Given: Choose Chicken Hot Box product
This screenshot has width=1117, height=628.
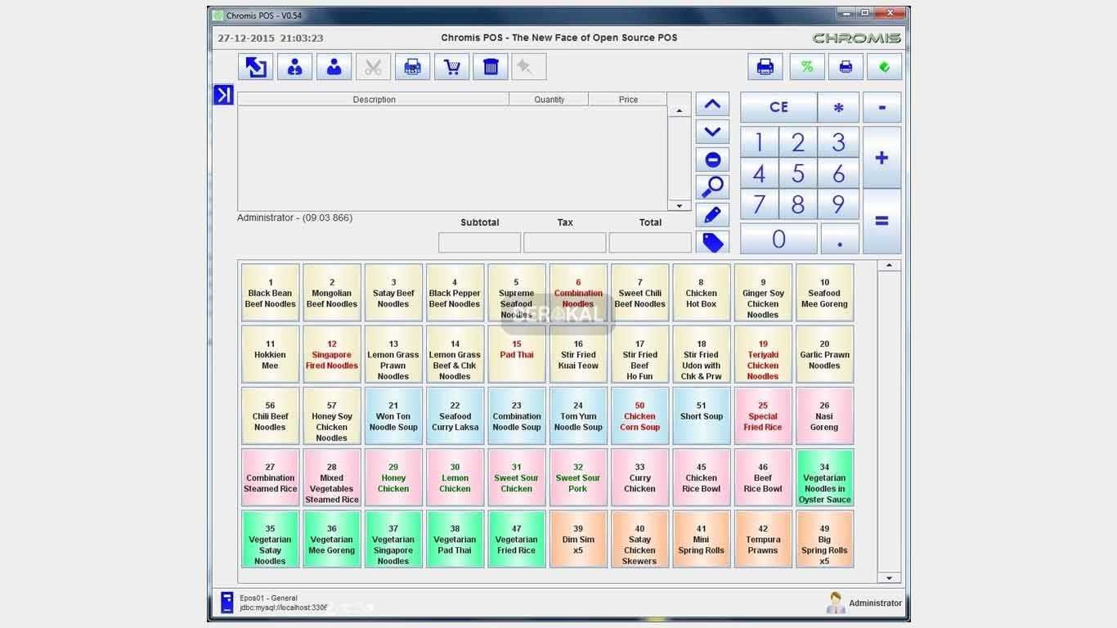Looking at the screenshot, I should coord(702,293).
